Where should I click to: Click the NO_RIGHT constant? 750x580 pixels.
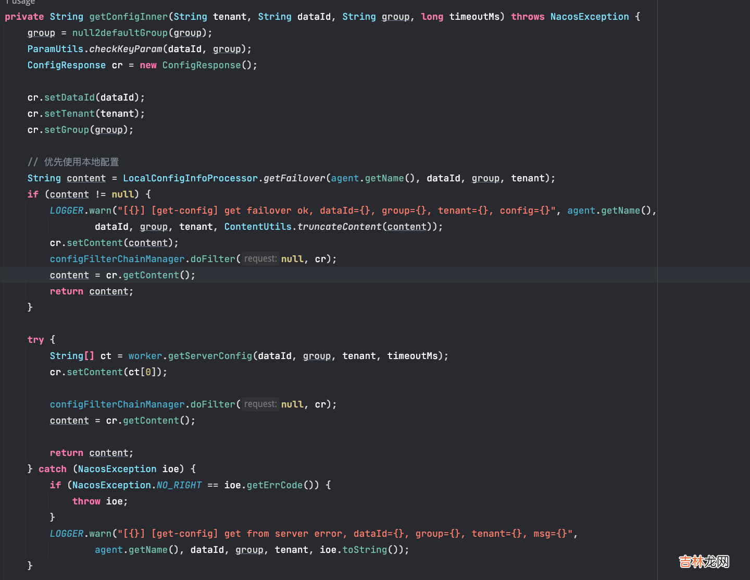click(179, 485)
